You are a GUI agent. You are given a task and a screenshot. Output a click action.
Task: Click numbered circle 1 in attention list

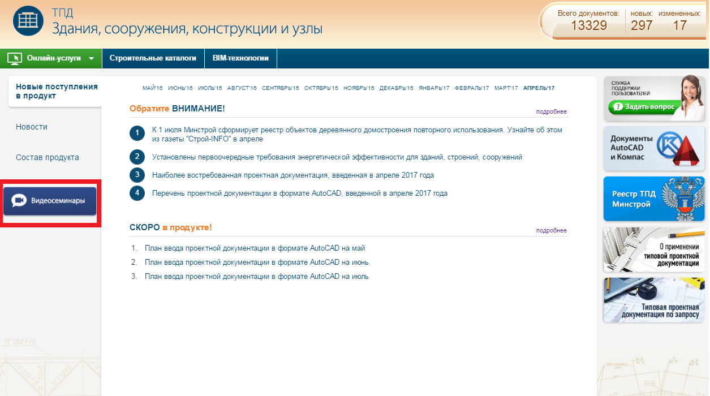[137, 134]
